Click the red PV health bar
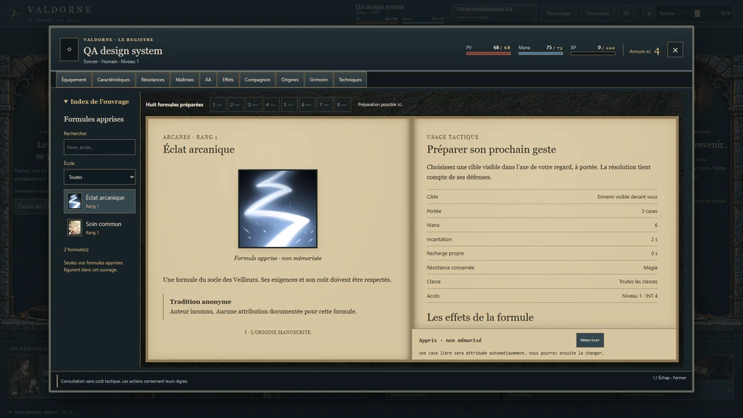 point(488,53)
